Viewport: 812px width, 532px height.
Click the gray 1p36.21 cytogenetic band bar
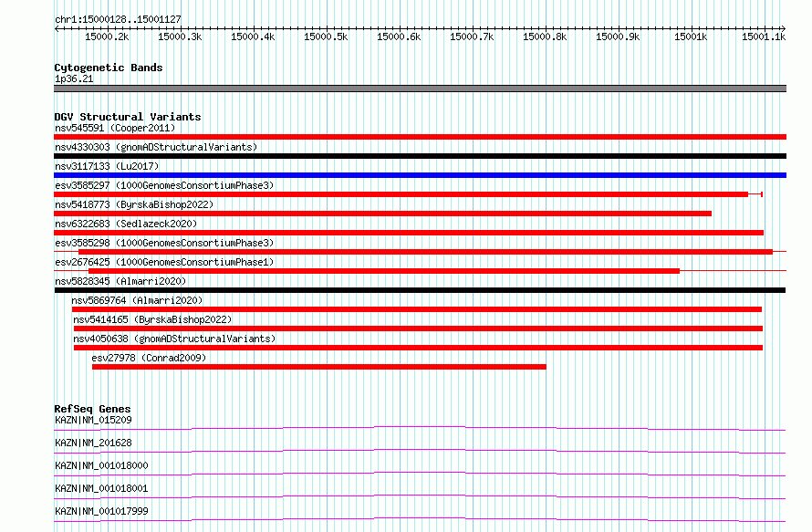[x=420, y=89]
